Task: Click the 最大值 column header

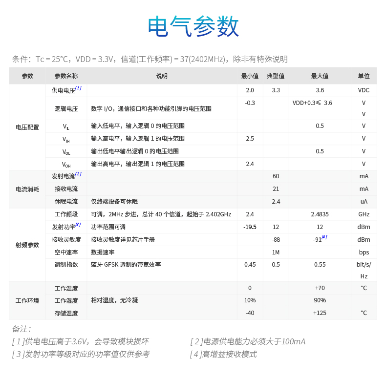Action: tap(320, 76)
